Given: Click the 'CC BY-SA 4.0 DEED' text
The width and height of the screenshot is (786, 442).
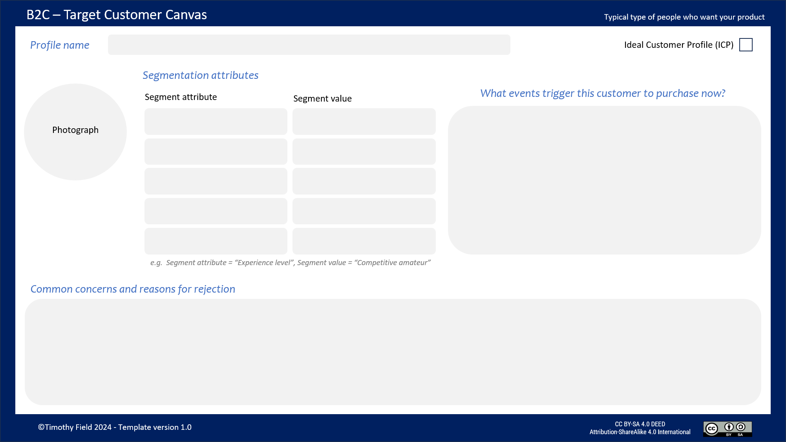Looking at the screenshot, I should click(x=640, y=424).
